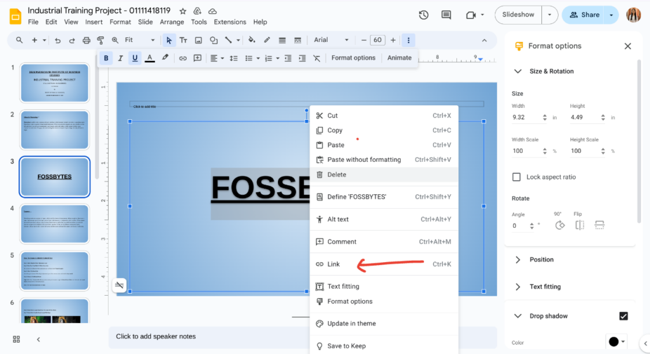Image resolution: width=650 pixels, height=354 pixels.
Task: Open the comments history icon
Action: (446, 15)
